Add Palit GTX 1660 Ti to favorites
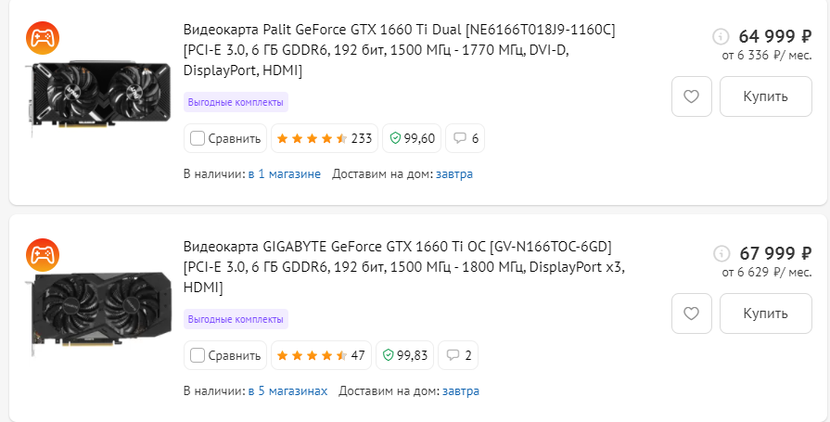 [691, 96]
